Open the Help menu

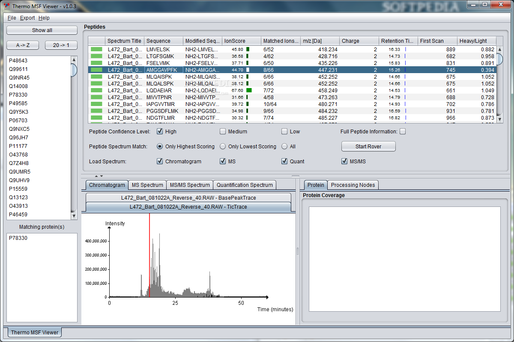(44, 18)
